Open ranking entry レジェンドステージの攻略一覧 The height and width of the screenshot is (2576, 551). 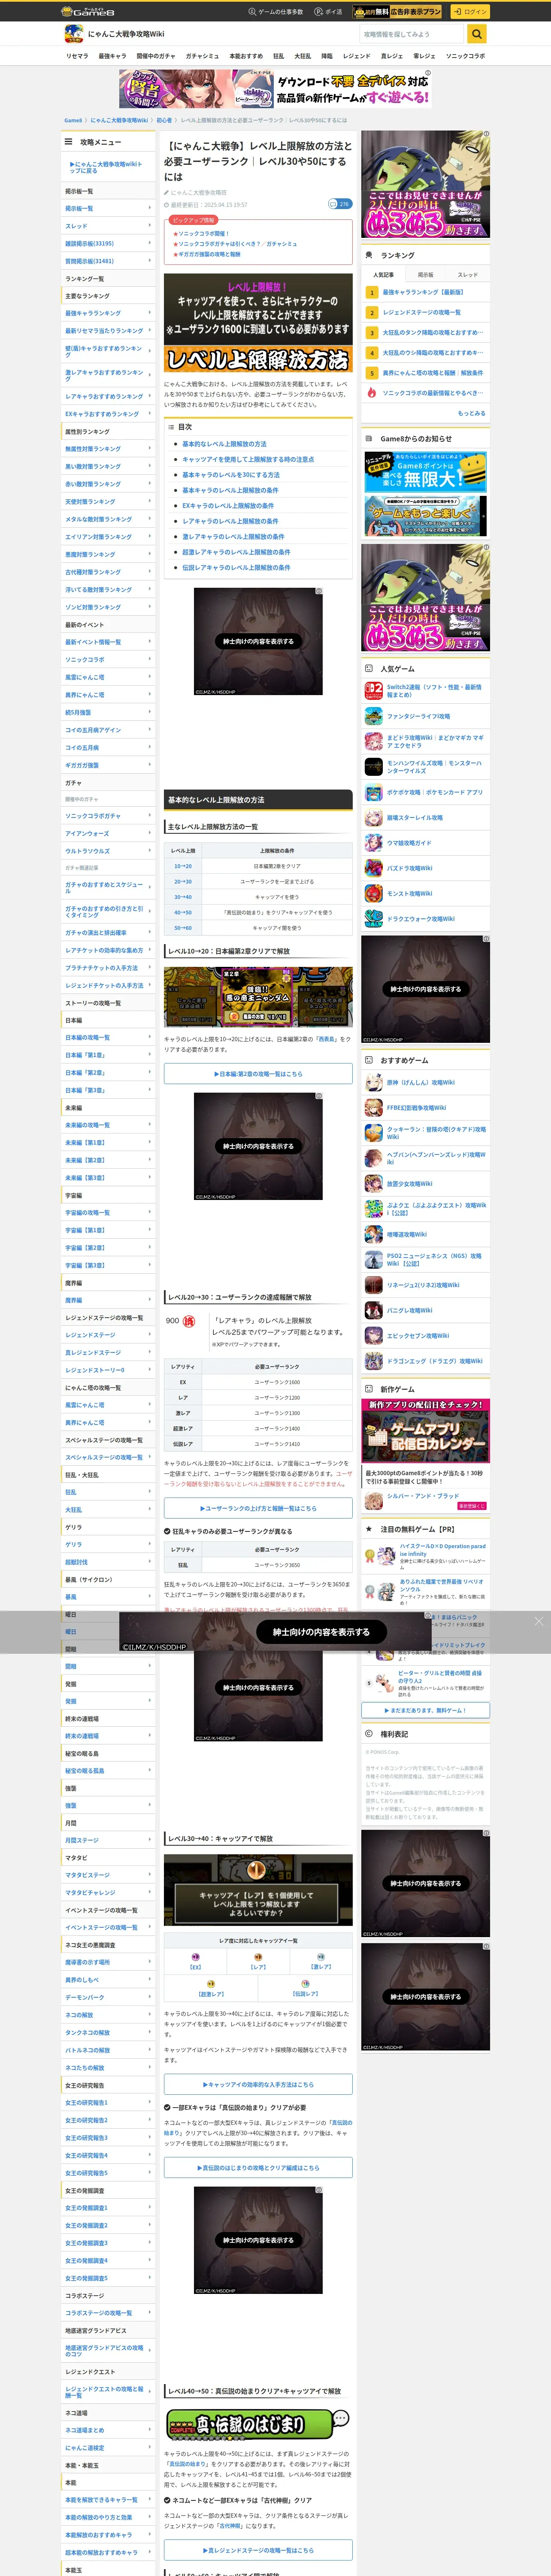(x=422, y=312)
